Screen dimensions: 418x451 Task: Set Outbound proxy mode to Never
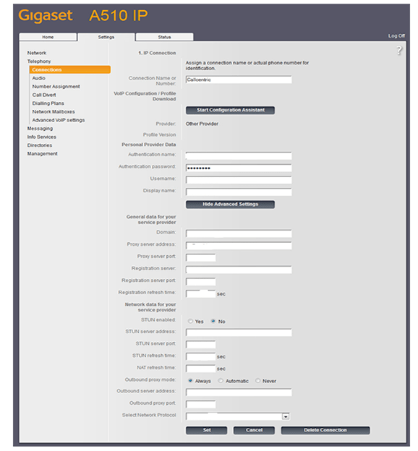pos(257,381)
